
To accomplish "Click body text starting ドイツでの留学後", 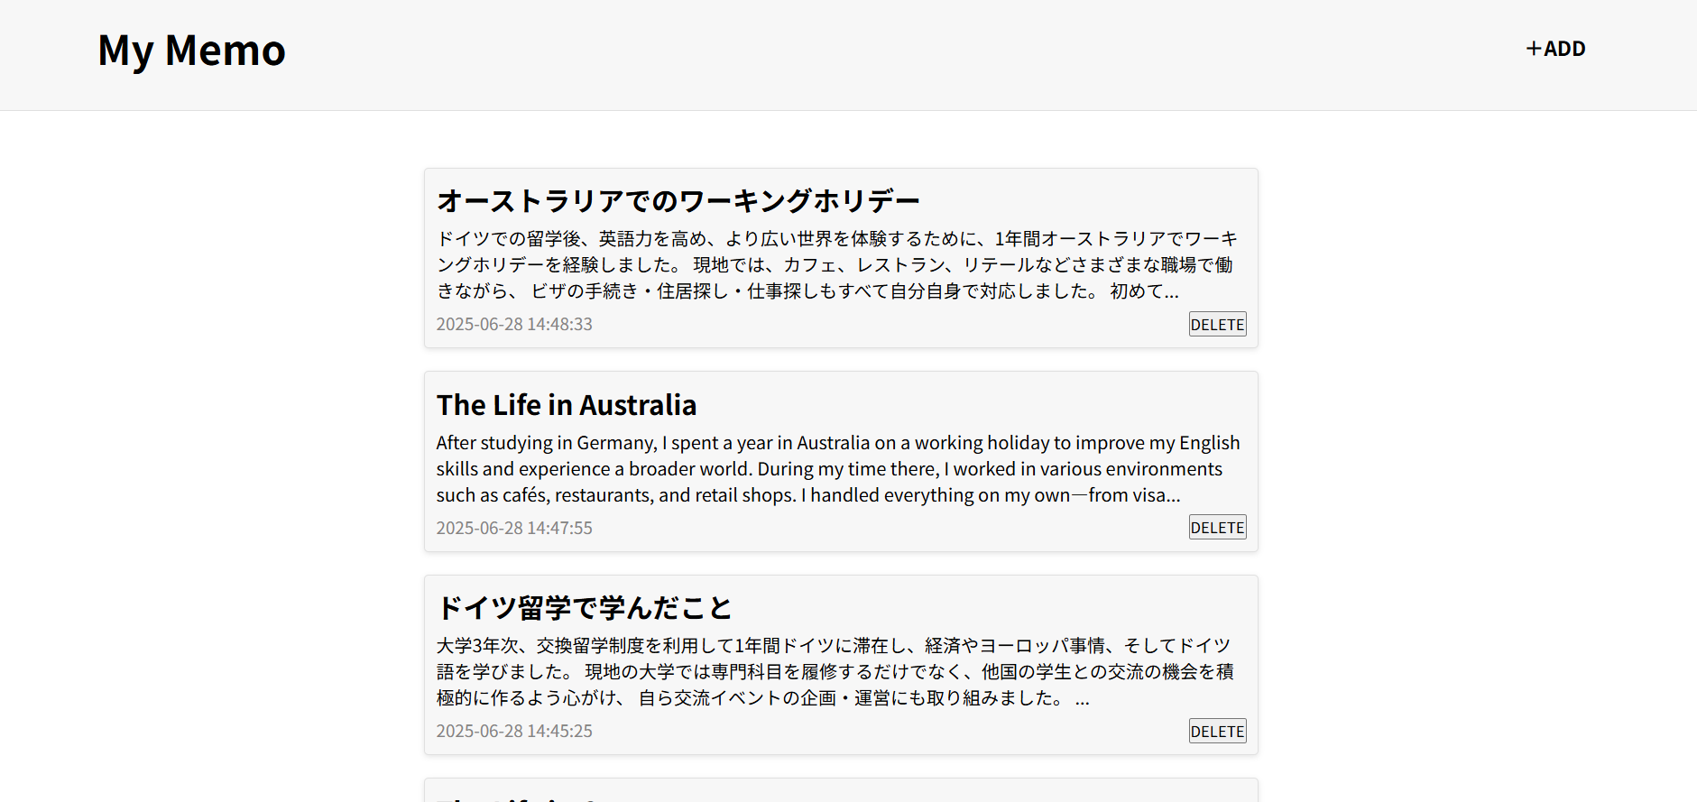I will click(836, 264).
